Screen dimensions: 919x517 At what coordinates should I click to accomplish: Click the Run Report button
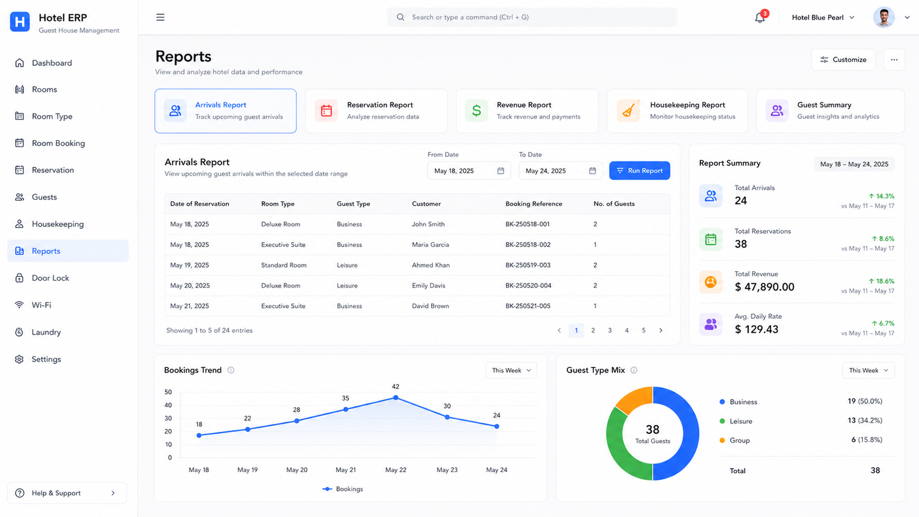coord(639,171)
